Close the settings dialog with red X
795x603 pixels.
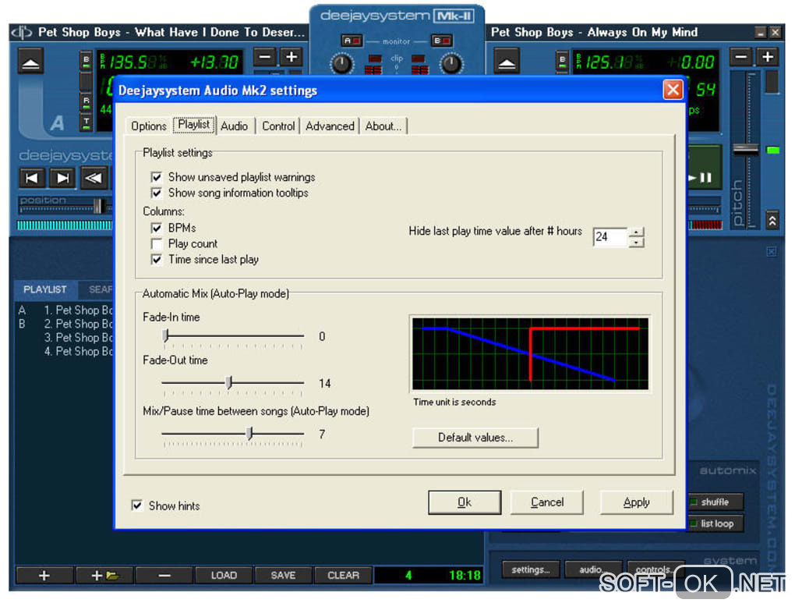click(x=673, y=90)
